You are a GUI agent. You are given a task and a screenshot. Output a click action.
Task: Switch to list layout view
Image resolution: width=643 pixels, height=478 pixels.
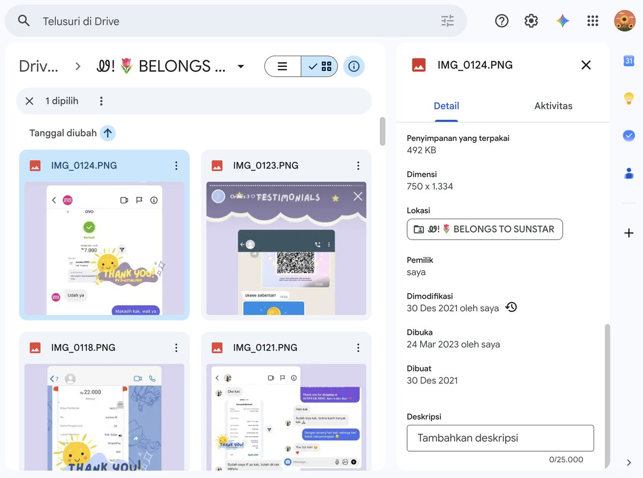(x=282, y=66)
